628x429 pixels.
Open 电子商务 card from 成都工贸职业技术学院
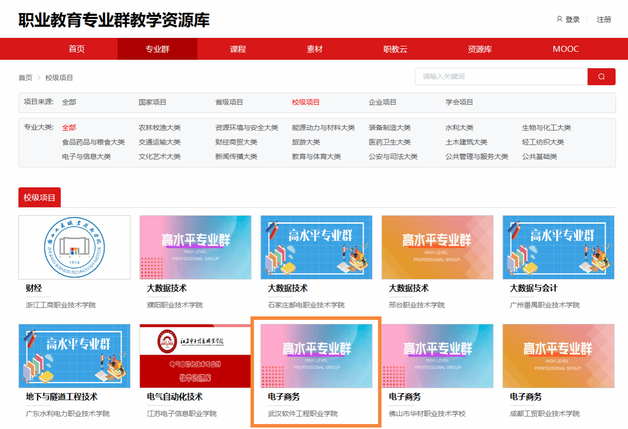(558, 356)
